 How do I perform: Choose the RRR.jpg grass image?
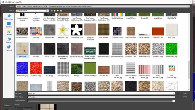coord(76,68)
